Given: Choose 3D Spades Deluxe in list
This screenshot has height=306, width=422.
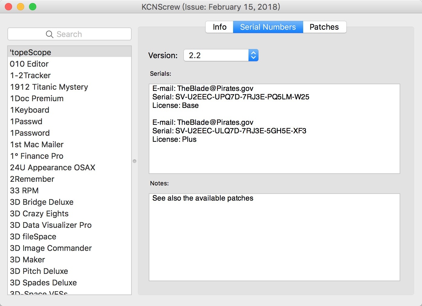Looking at the screenshot, I should pyautogui.click(x=44, y=283).
